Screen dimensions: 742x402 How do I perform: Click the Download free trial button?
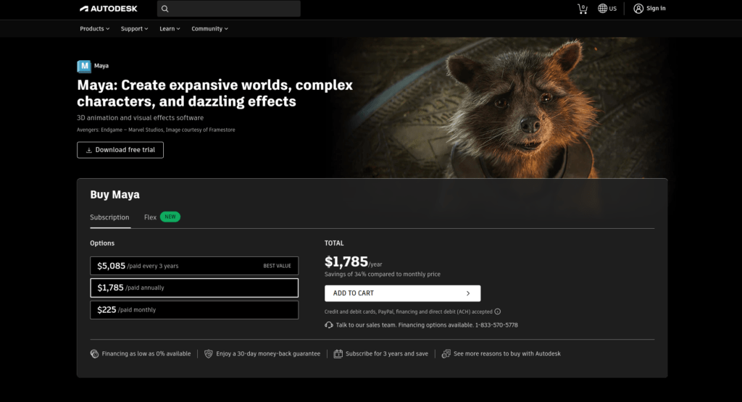tap(120, 150)
